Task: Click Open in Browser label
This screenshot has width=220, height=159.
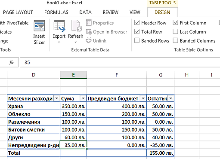Action: (110, 32)
